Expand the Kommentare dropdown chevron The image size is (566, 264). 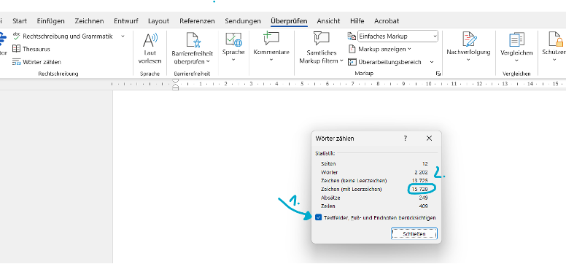tap(271, 60)
